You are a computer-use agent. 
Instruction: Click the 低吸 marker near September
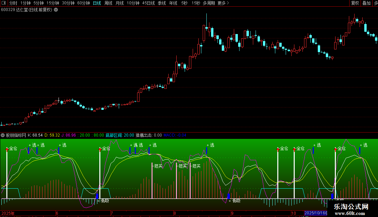click(x=236, y=201)
